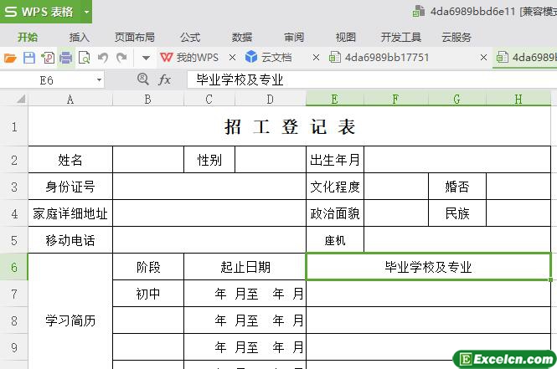This screenshot has height=369, width=557.
Task: Expand the quick access toolbar dropdown
Action: (146, 58)
